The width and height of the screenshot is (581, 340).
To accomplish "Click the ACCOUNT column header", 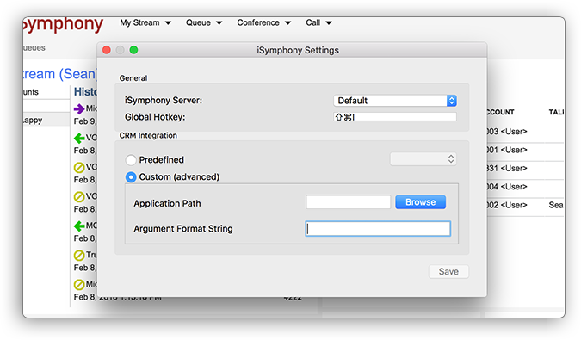I will 500,112.
